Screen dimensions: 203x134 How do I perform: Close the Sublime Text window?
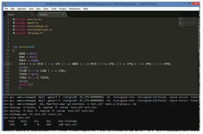196,3
